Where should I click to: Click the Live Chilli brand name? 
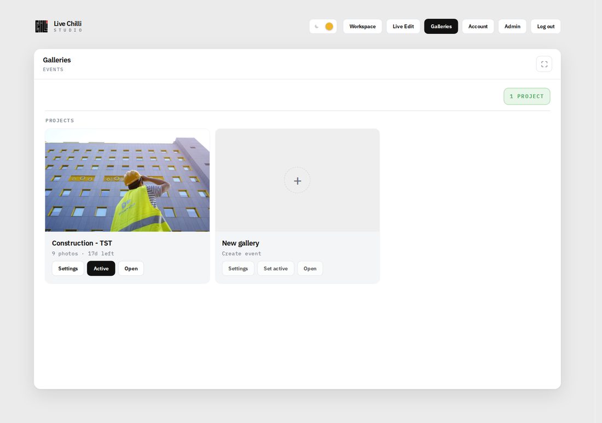(67, 24)
